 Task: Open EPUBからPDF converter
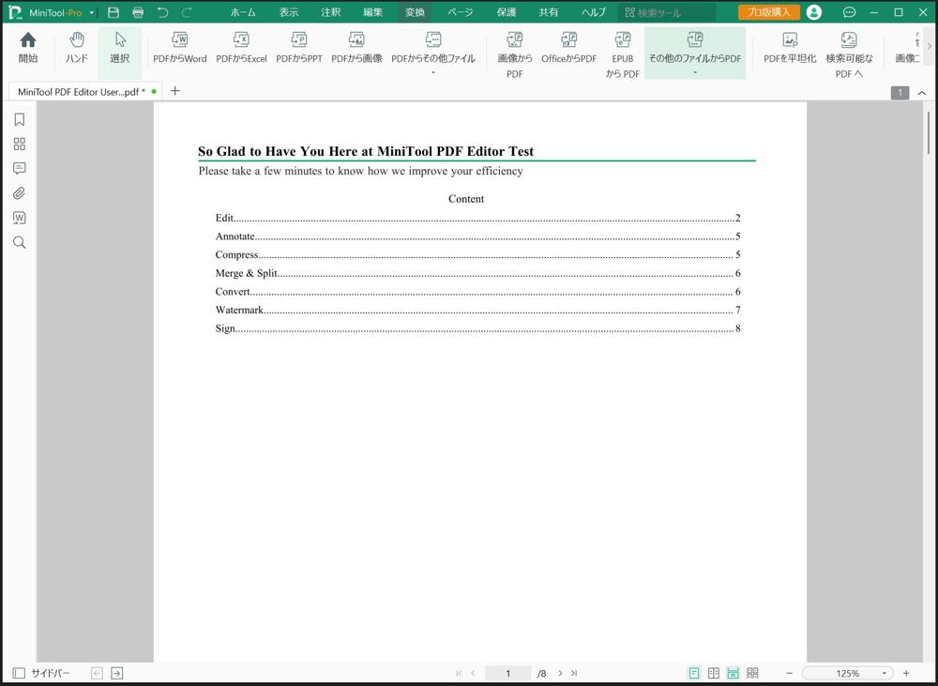pyautogui.click(x=622, y=55)
